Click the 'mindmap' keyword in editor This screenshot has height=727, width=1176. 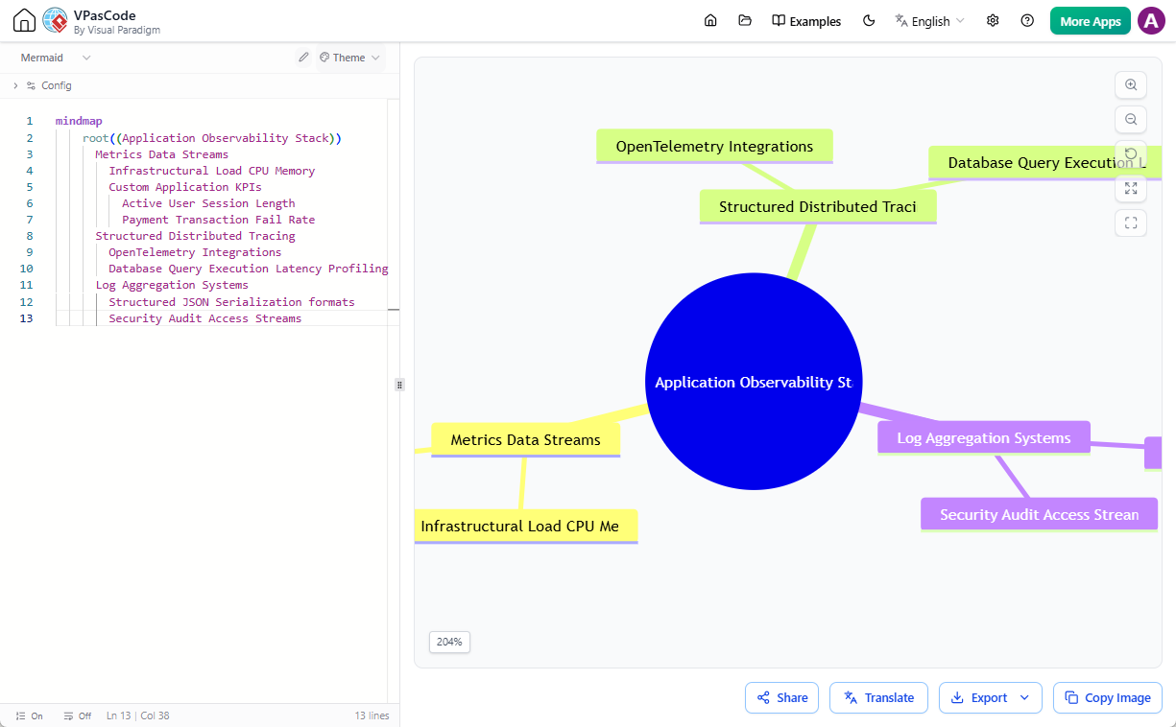[79, 121]
